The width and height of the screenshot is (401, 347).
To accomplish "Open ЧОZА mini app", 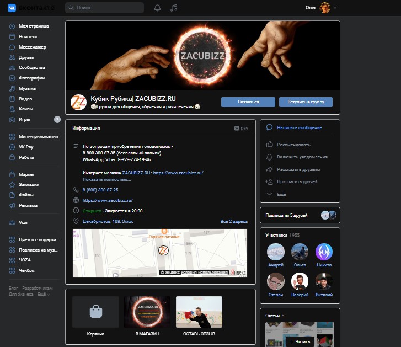I will click(x=25, y=260).
